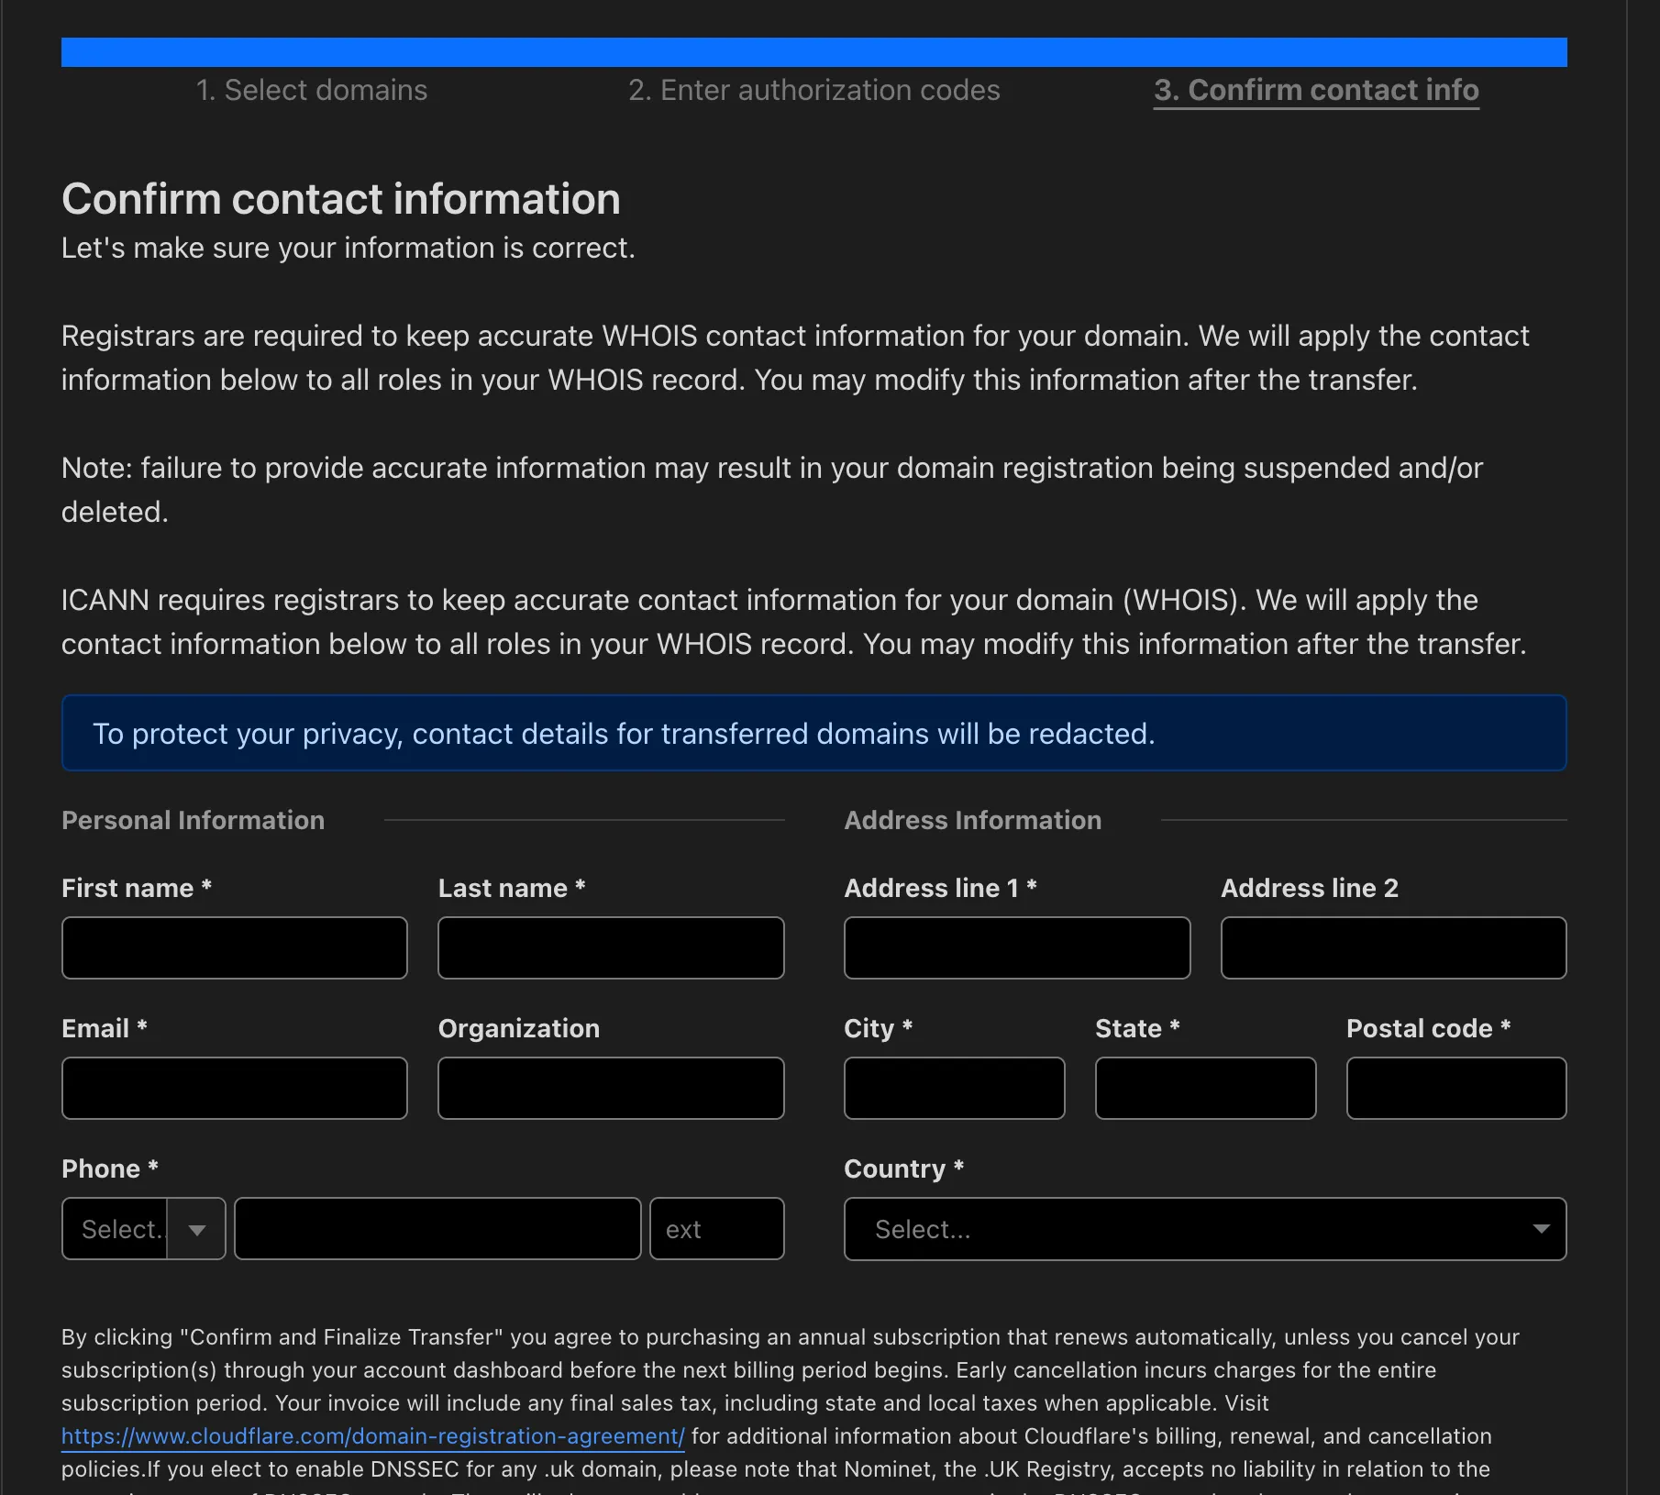Focus the Last name text box
Screen dimensions: 1660x1495
[x=611, y=947]
